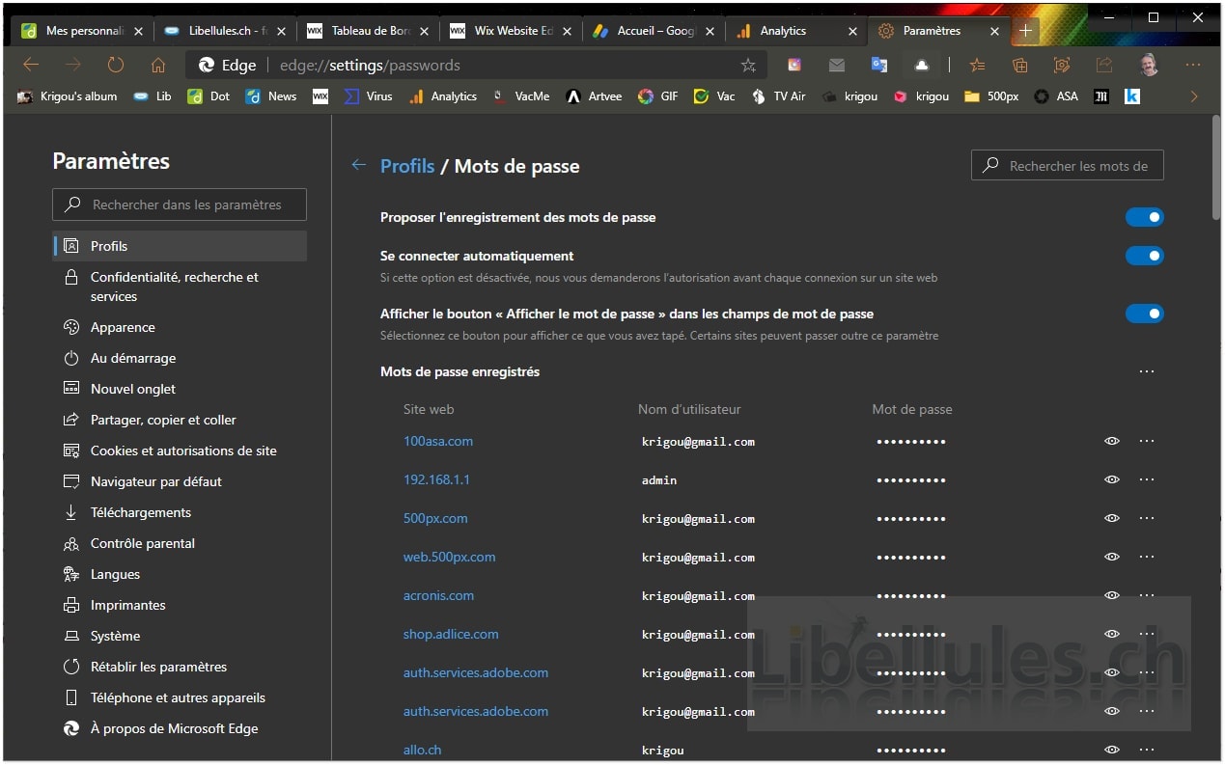Image resolution: width=1225 pixels, height=765 pixels.
Task: Toggle Afficher le mot de passe button switch
Action: tap(1144, 314)
